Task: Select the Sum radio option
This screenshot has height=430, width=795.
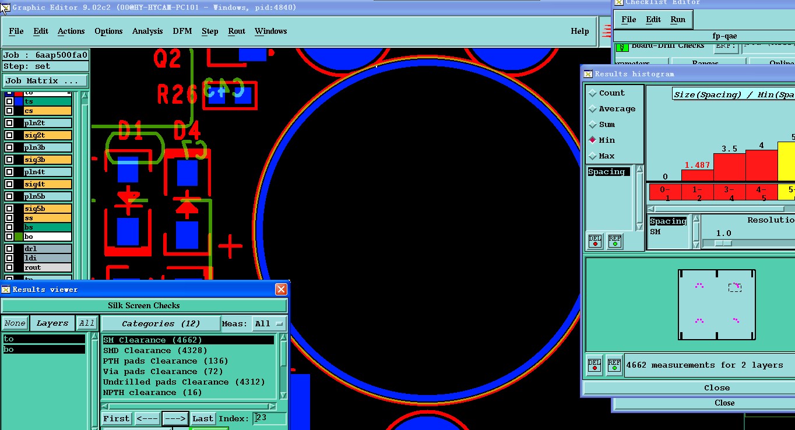Action: coord(593,125)
